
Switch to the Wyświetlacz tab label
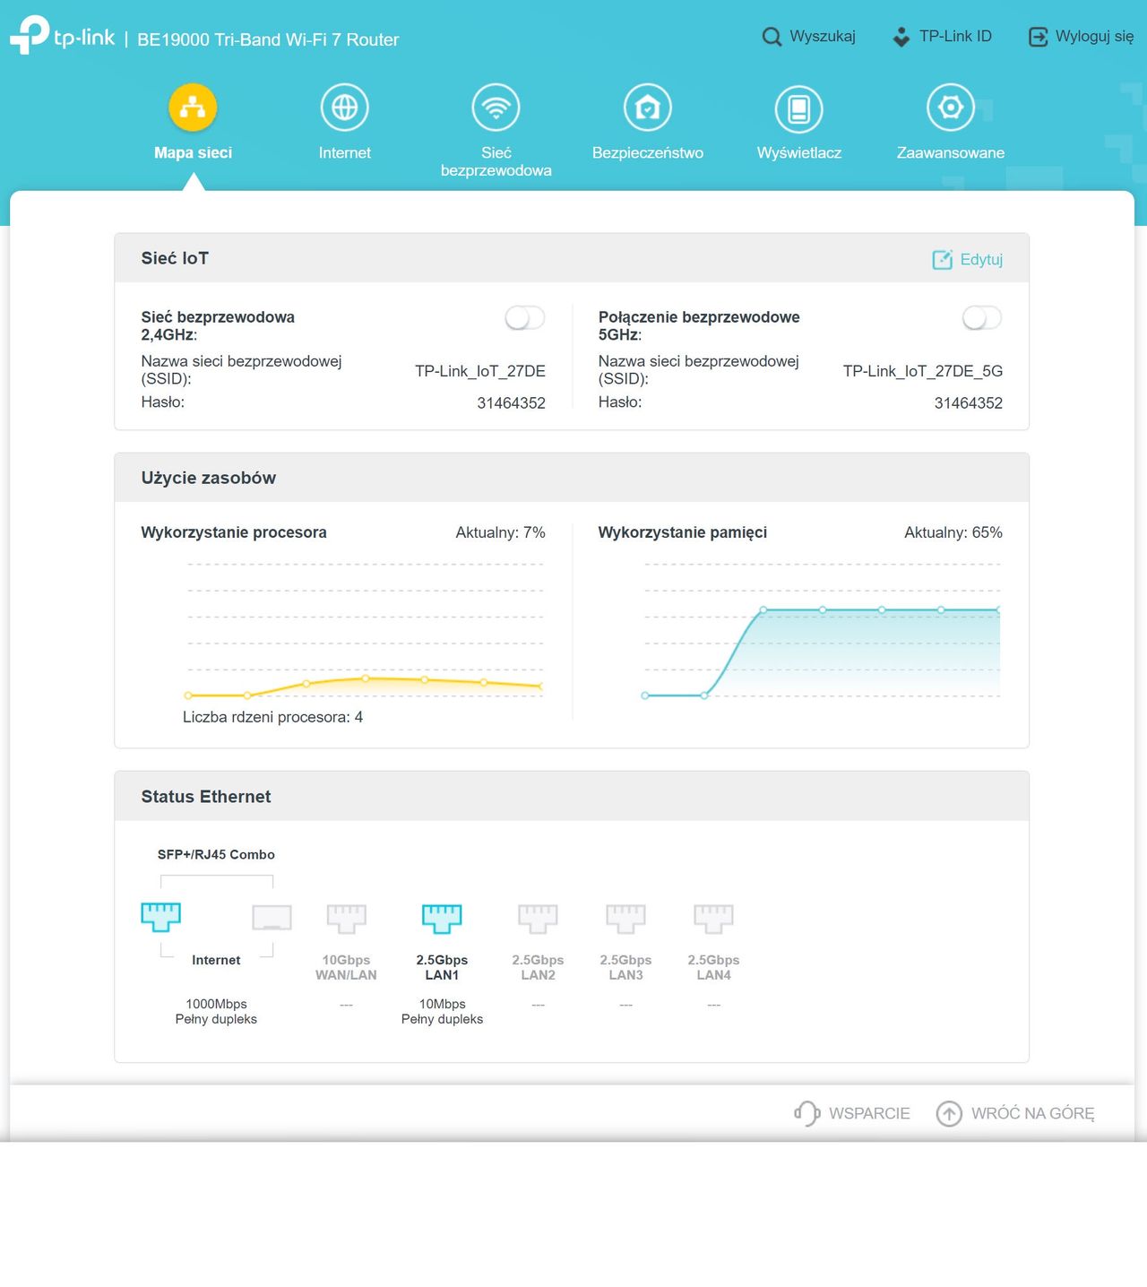(799, 152)
